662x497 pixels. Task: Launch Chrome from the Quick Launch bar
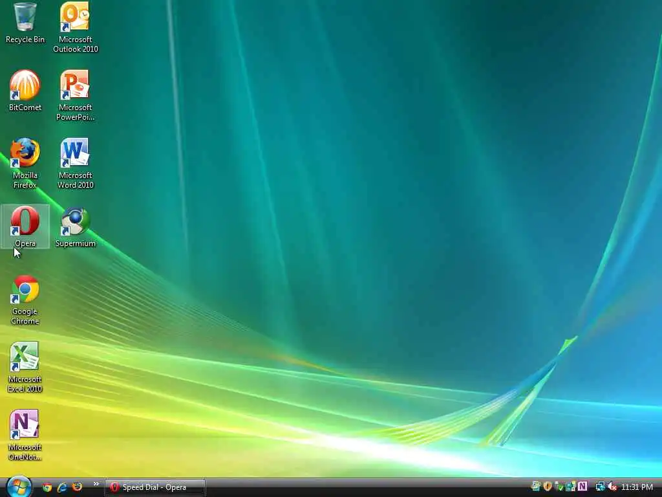tap(47, 487)
